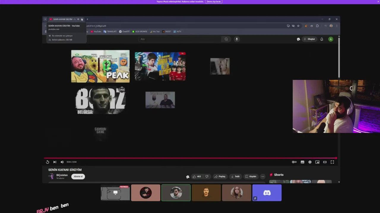380x213 pixels.
Task: Open the green account avatar menu
Action: tap(331, 39)
